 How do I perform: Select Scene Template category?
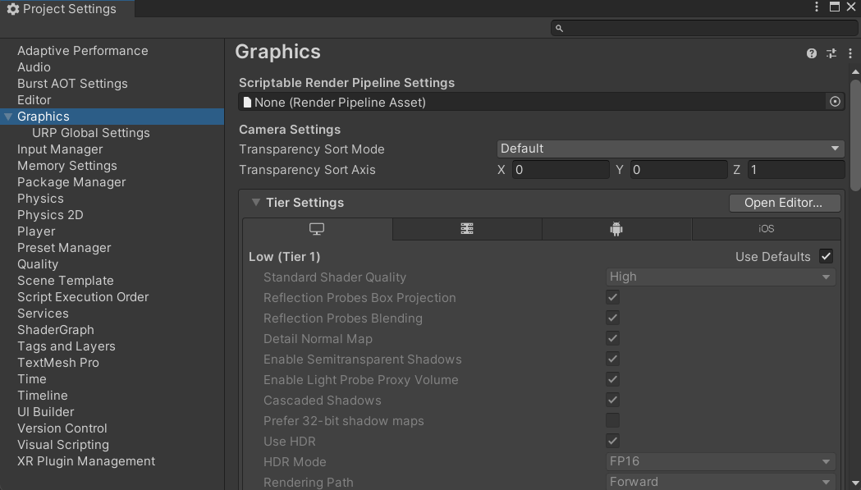[66, 281]
